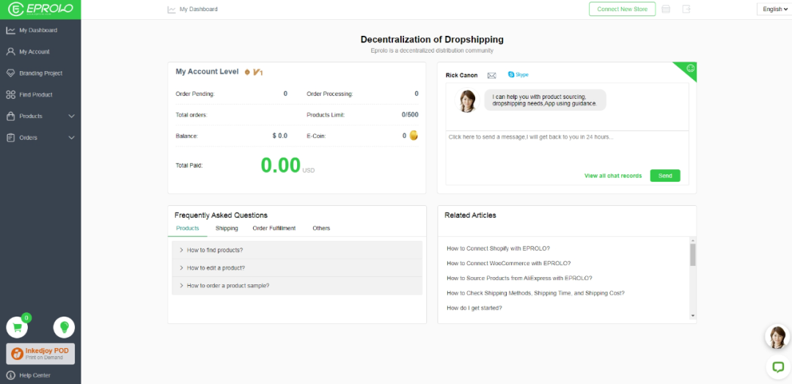Expand 'How to order a product sample?'
This screenshot has height=384, width=792.
227,286
